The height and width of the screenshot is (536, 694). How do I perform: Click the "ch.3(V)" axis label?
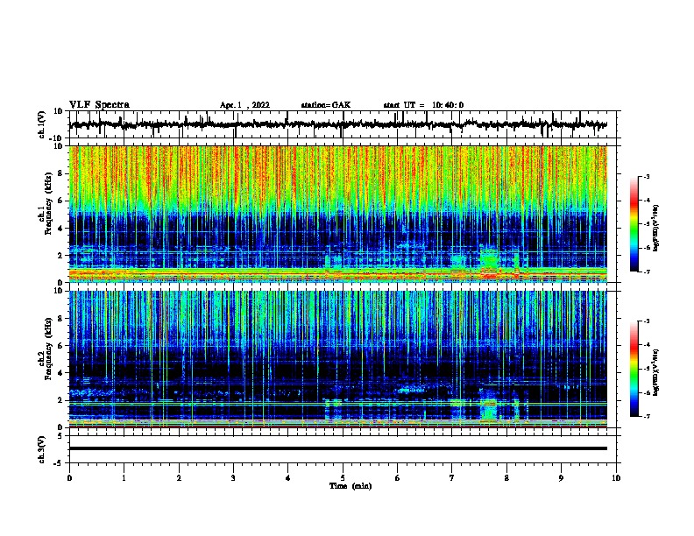coord(42,449)
